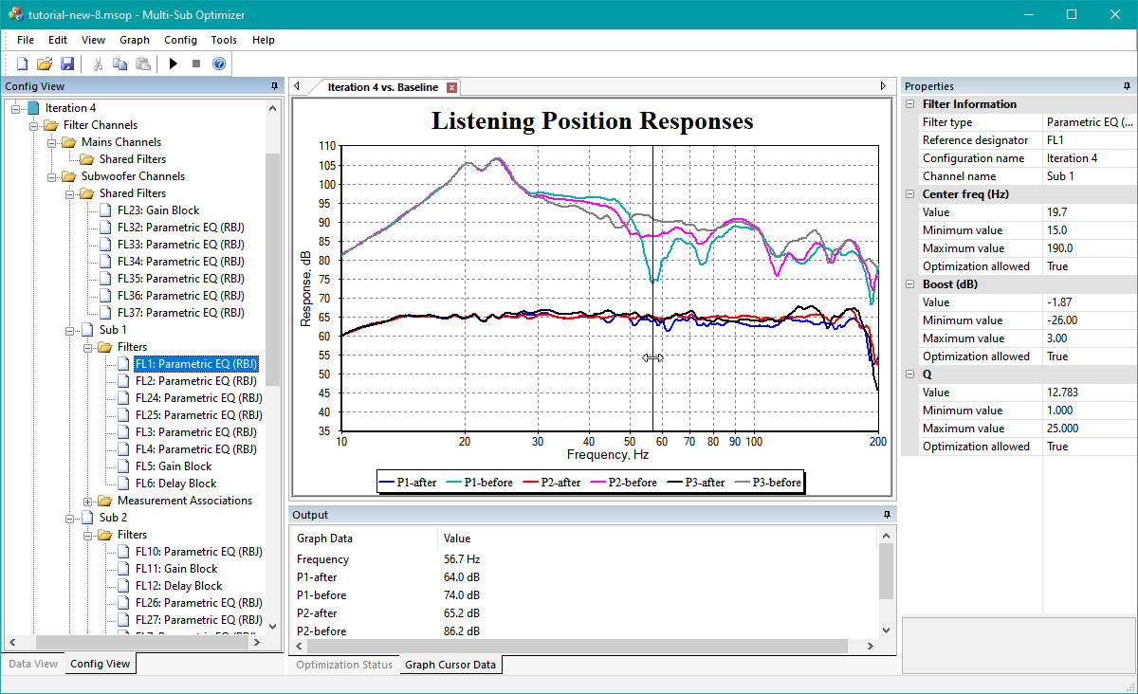Collapse the Sub 2 tree node

(70, 518)
